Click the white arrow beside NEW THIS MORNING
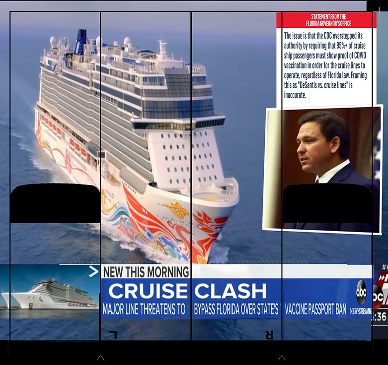Image resolution: width=388 pixels, height=365 pixels. tap(93, 272)
